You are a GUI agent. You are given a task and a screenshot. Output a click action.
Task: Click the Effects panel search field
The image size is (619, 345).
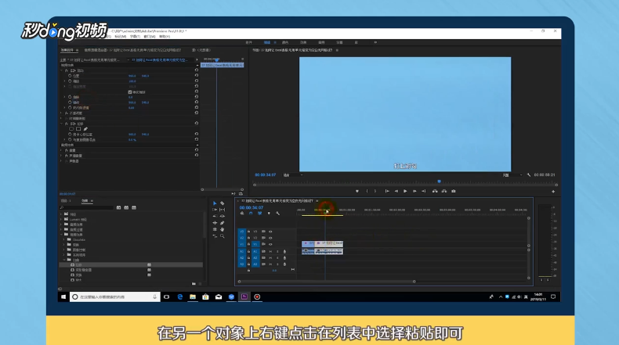[x=86, y=207]
